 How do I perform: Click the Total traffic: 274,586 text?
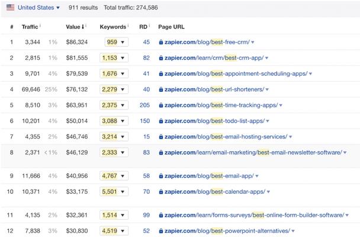(x=131, y=8)
